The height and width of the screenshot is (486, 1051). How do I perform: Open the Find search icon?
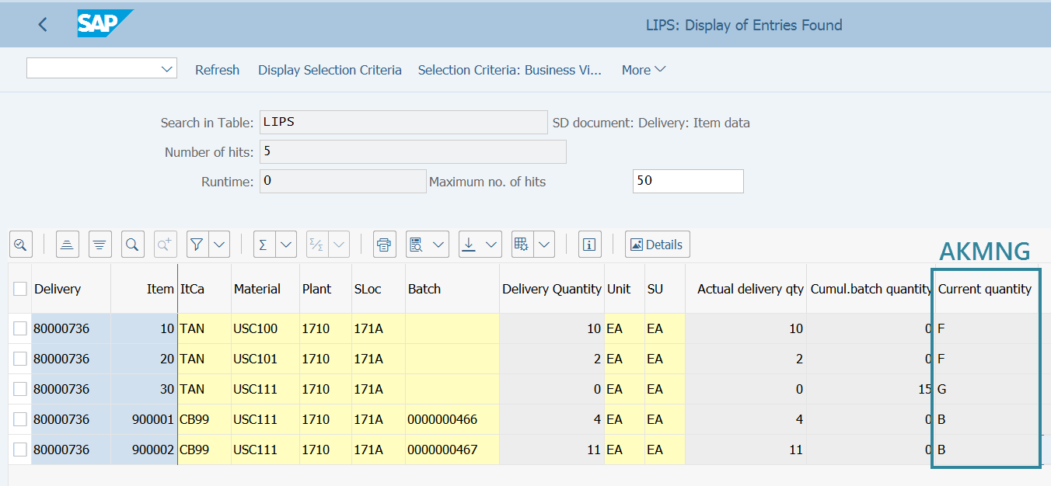pyautogui.click(x=132, y=245)
